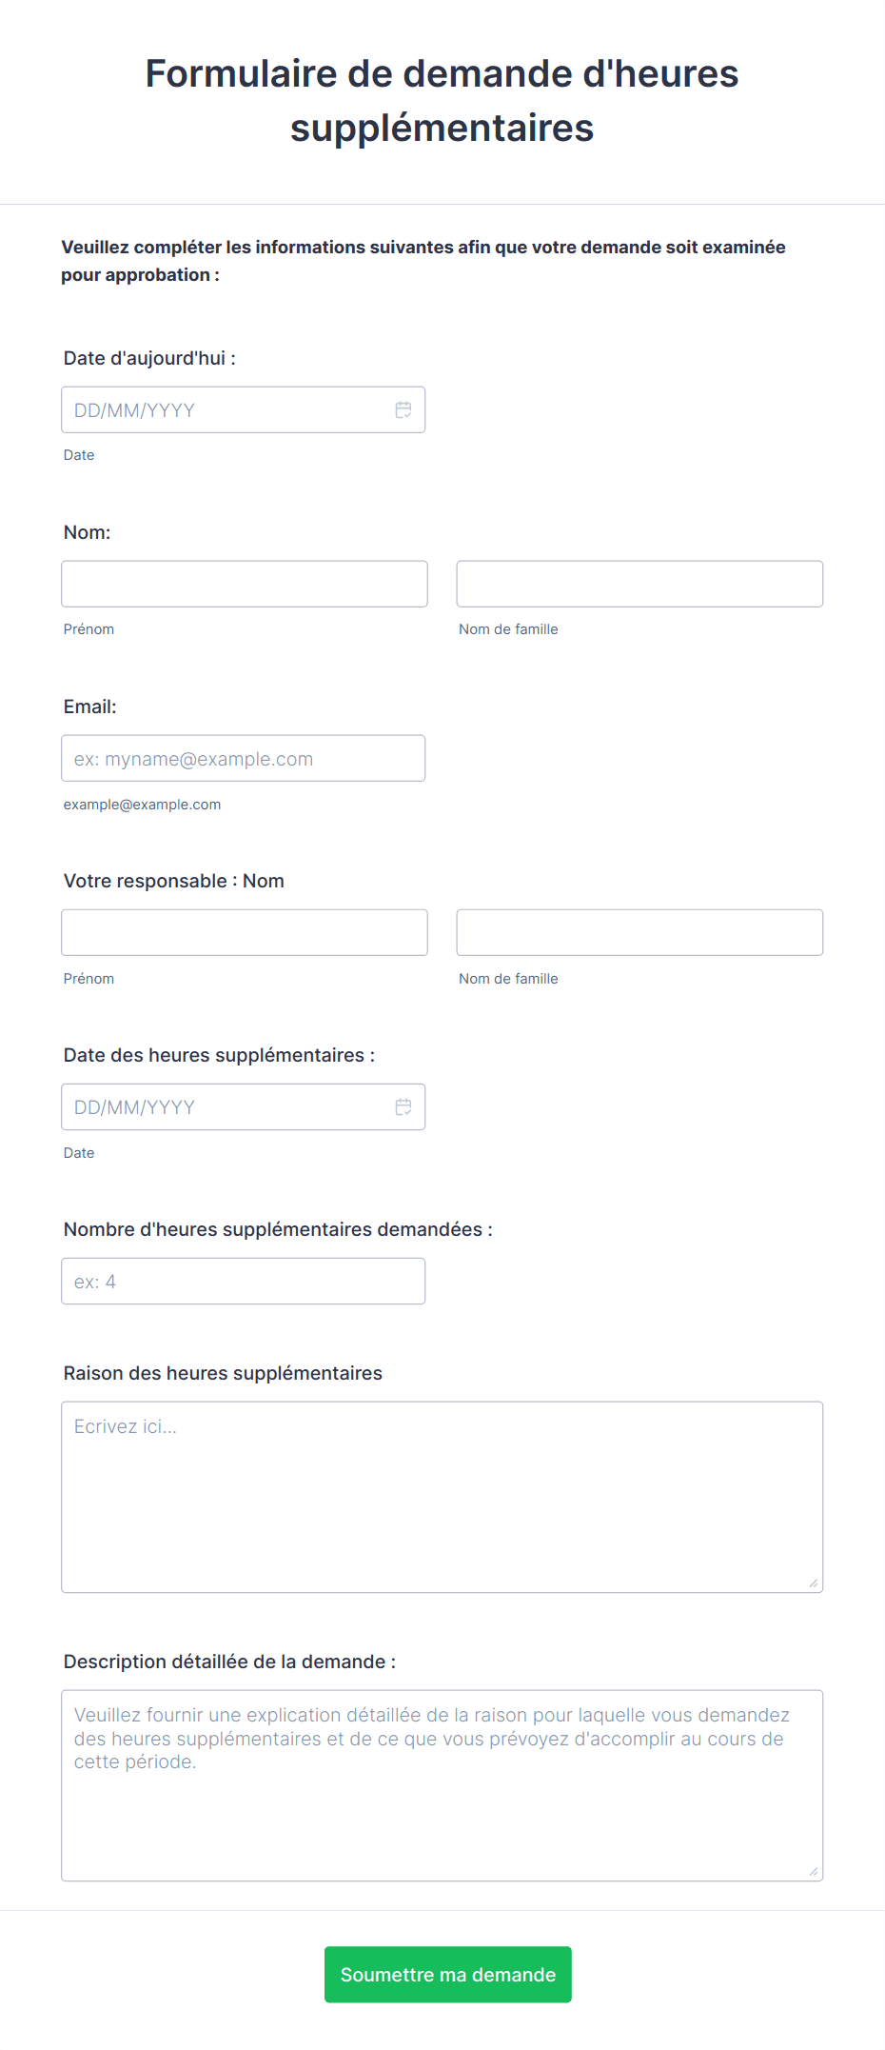Click the Date d'aujourd'hui date field

[x=243, y=409]
